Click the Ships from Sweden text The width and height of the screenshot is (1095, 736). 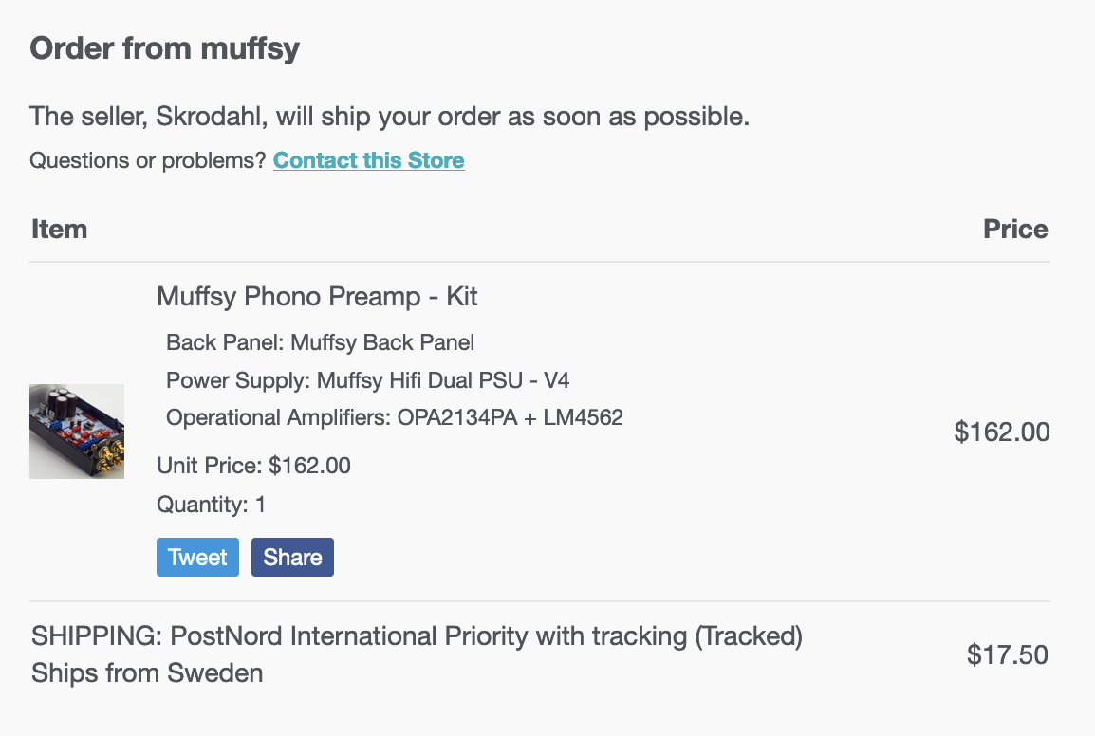click(x=147, y=673)
